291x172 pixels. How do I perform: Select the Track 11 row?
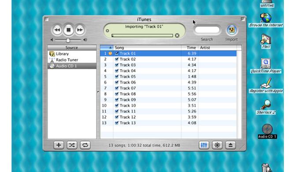click(x=168, y=111)
